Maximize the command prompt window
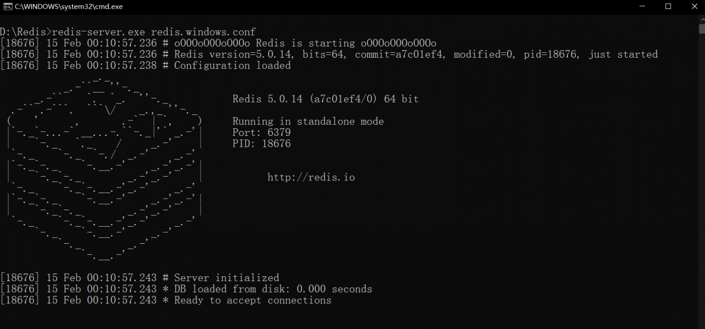 668,7
